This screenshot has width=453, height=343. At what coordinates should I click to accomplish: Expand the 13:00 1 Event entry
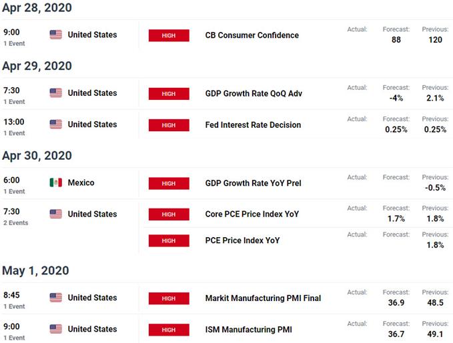coord(14,127)
